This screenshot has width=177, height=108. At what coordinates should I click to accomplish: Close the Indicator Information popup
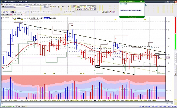click(x=143, y=1)
